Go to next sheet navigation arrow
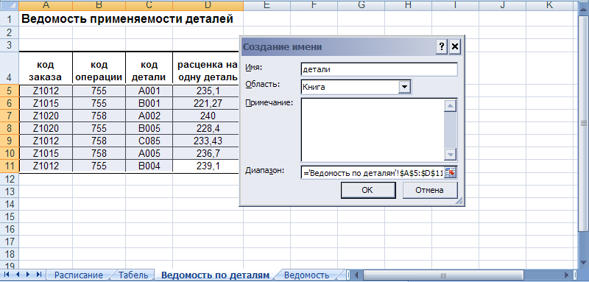 point(28,275)
